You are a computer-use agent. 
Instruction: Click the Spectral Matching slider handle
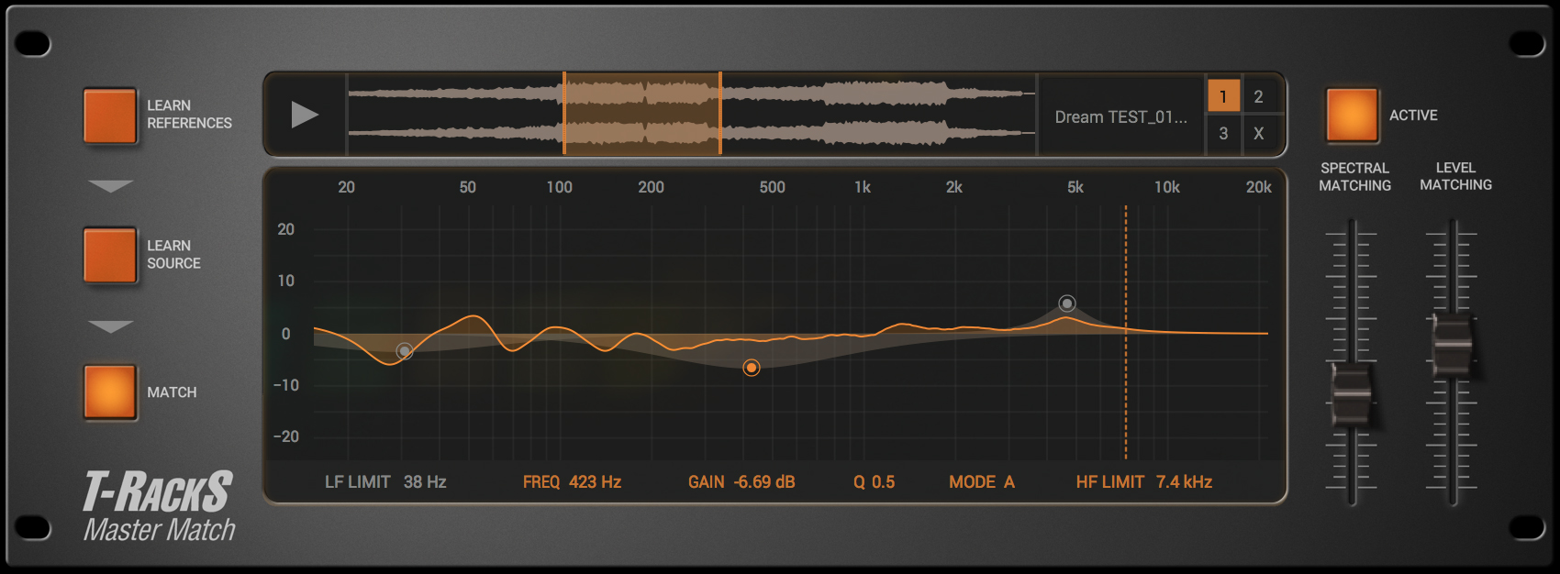(1351, 395)
